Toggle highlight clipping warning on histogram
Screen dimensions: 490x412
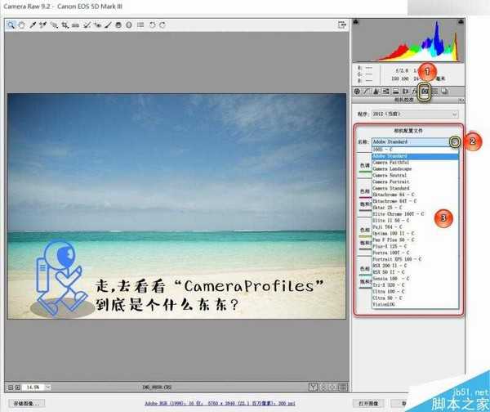point(461,21)
